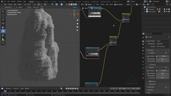
Task: Open the Select Box drag dropdown
Action: pyautogui.click(x=36, y=7)
